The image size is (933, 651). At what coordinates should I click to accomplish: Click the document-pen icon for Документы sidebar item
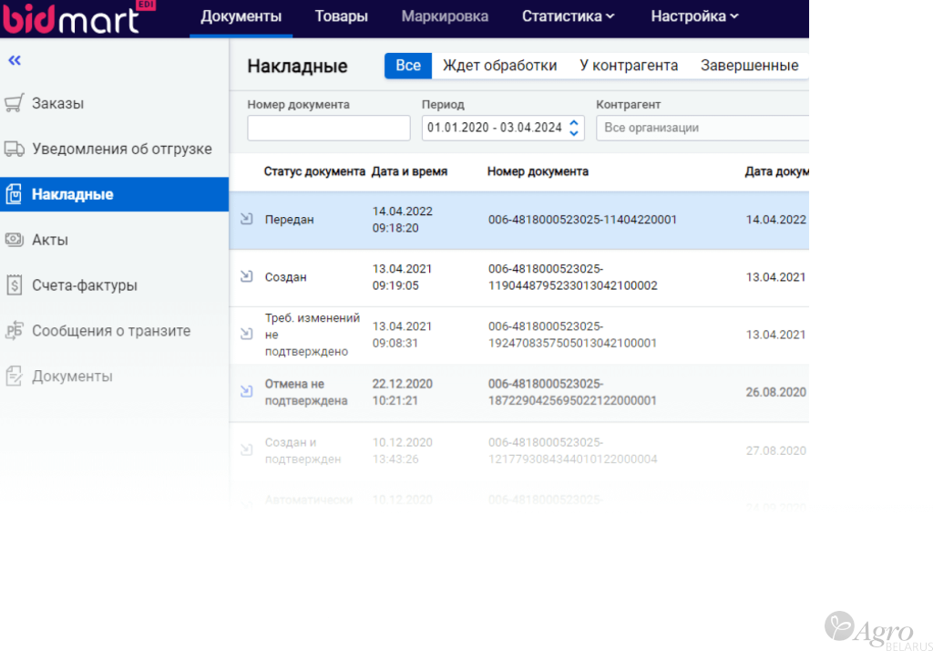15,377
